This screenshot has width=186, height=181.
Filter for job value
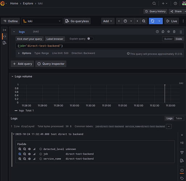coord(20,154)
